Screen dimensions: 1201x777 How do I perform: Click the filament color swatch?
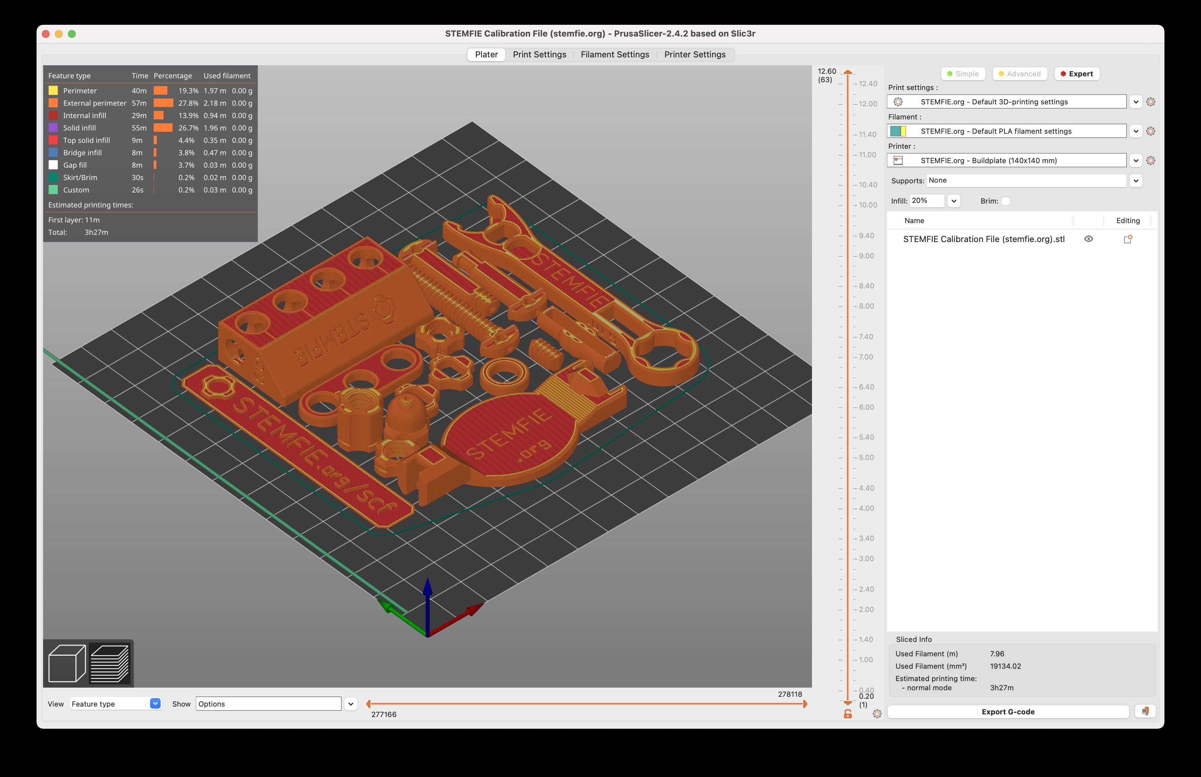[x=898, y=131]
